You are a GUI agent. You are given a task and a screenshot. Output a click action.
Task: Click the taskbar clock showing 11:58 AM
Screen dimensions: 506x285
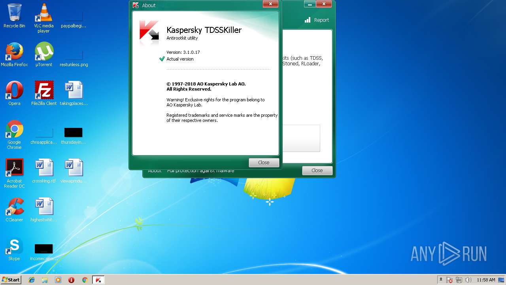pos(486,280)
